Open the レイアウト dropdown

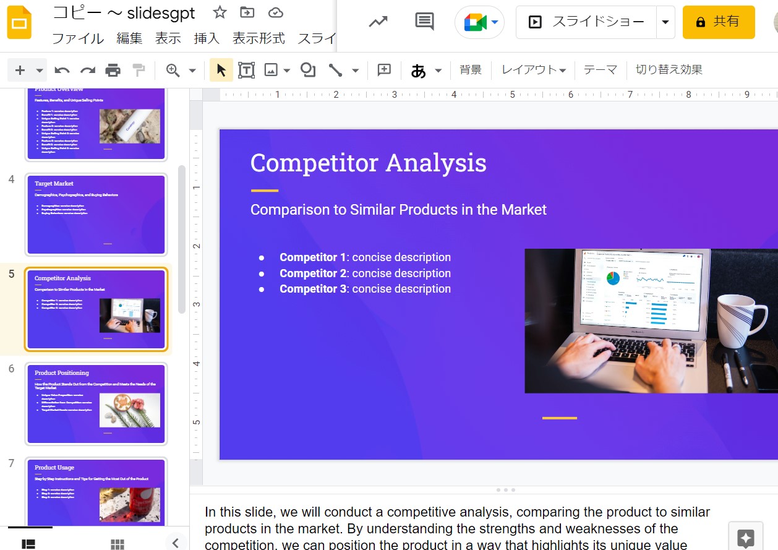click(533, 70)
